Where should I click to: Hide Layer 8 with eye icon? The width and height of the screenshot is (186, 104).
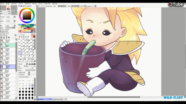pos(1,49)
